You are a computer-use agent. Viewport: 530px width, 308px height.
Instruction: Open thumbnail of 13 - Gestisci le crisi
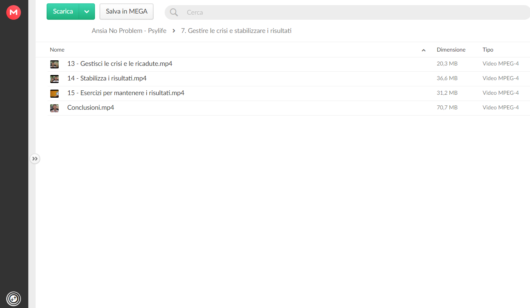click(x=54, y=64)
